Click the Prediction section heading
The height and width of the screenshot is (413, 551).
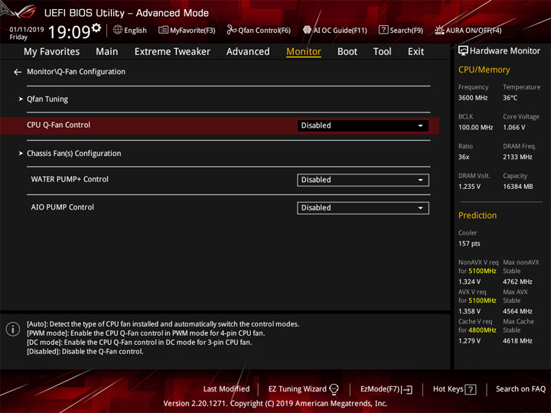coord(478,215)
